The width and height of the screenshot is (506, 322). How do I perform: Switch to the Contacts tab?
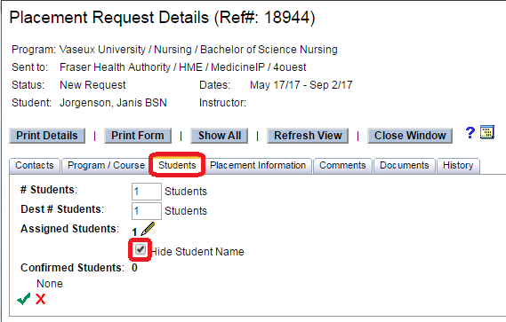coord(35,166)
